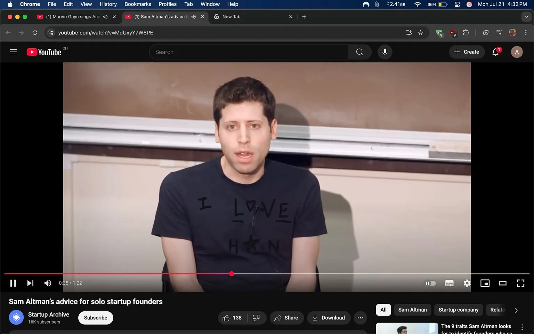Expand the category chips with the right arrow
Screen dimensions: 534x334
516,310
